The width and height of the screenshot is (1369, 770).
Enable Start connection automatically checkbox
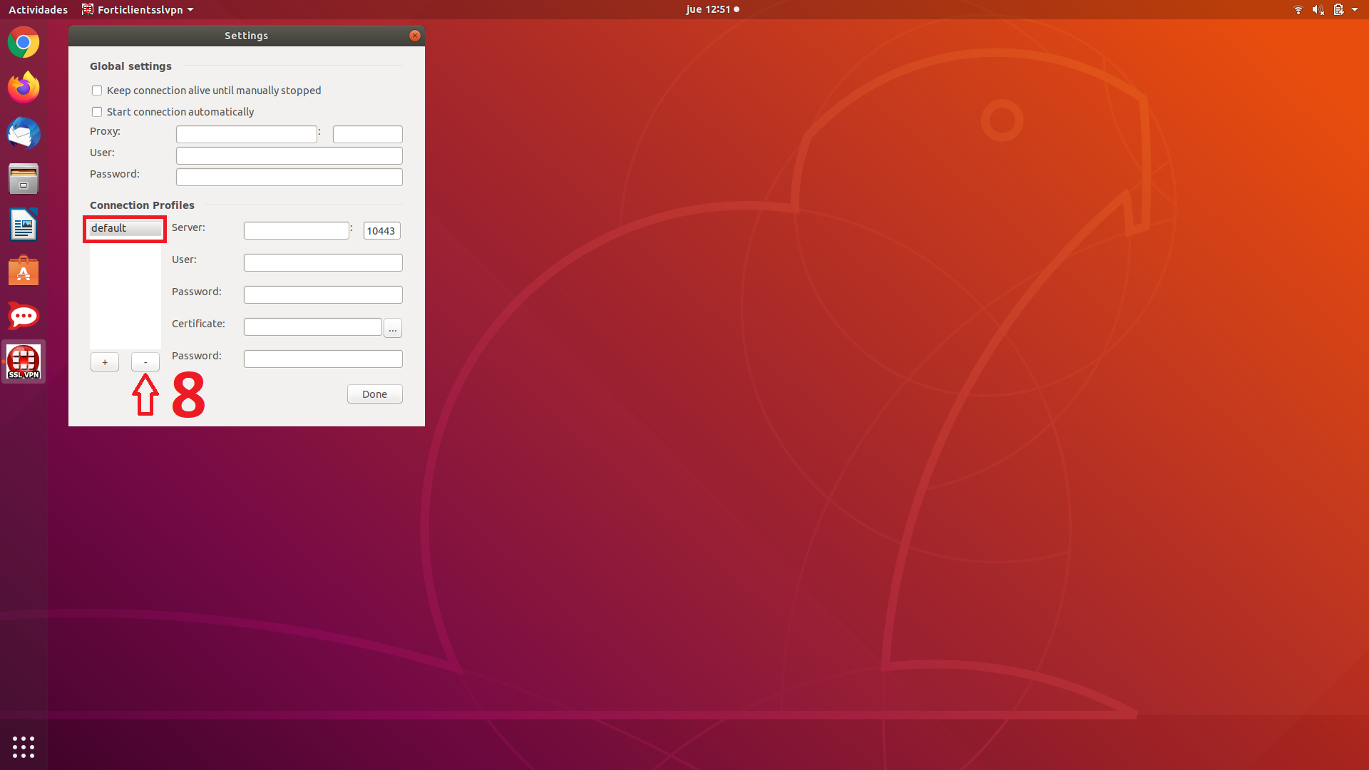coord(97,112)
